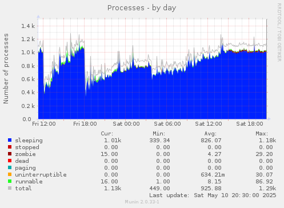Click runnable maximum value "86.92"
The height and width of the screenshot is (208, 284).
point(265,182)
